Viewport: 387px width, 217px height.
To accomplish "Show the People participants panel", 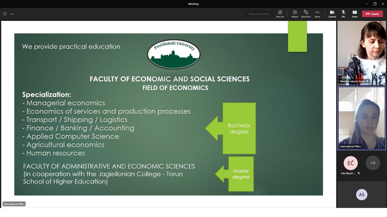I will (x=294, y=14).
